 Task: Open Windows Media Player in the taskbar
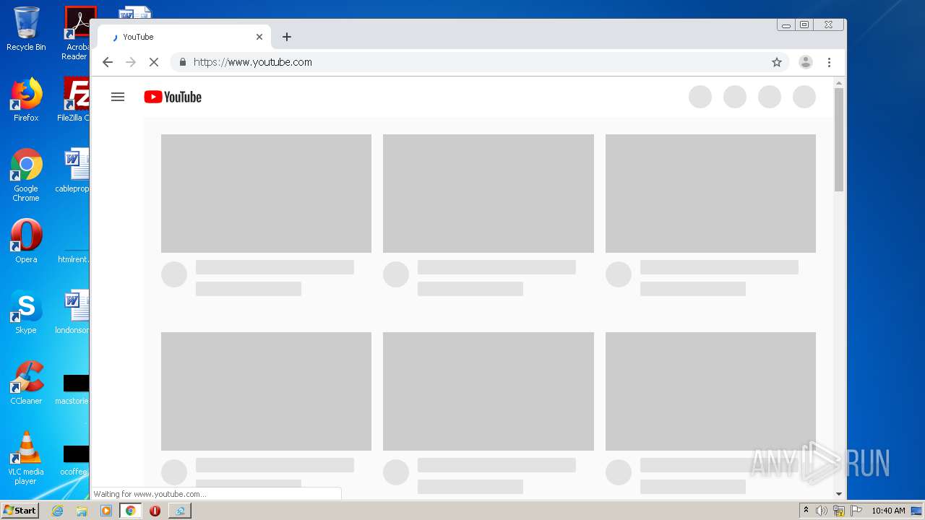coord(106,511)
